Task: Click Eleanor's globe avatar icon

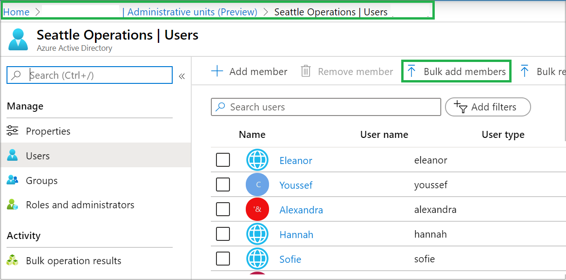Action: point(257,160)
